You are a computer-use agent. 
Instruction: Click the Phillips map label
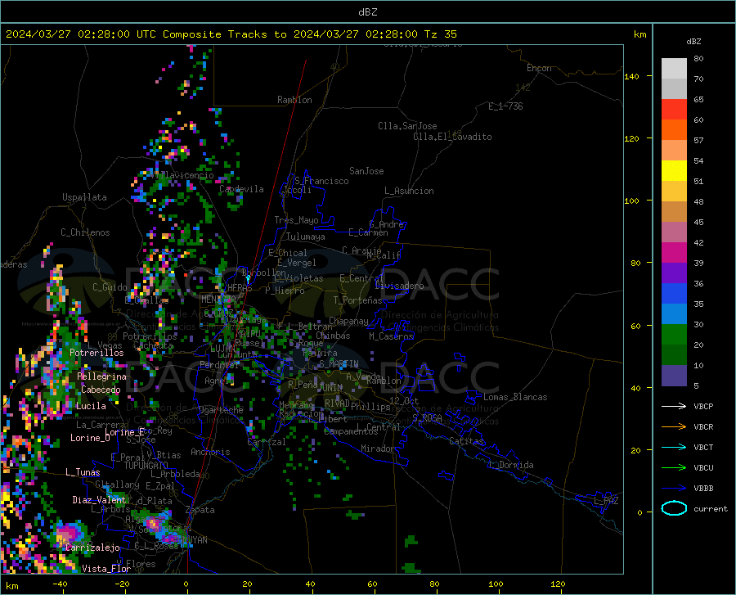370,406
